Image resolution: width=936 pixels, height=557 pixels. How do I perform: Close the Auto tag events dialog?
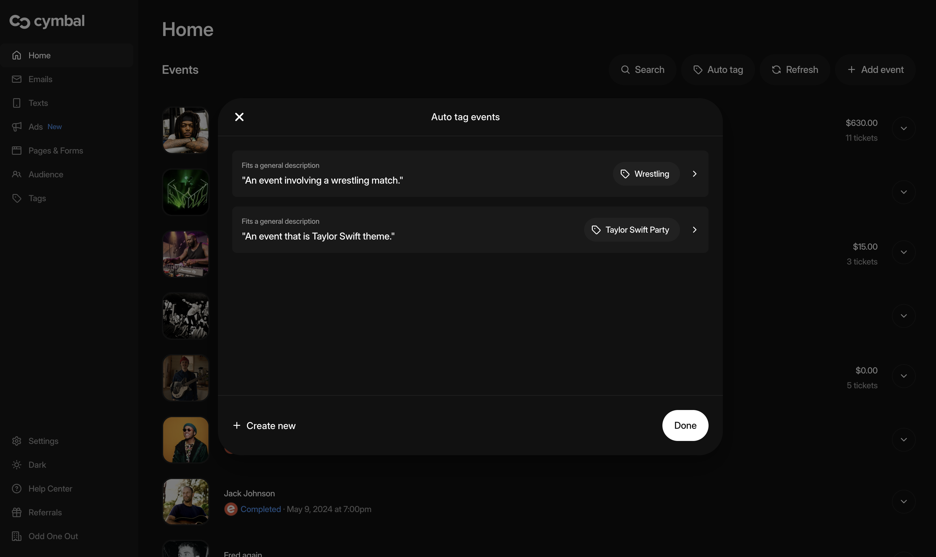tap(239, 117)
